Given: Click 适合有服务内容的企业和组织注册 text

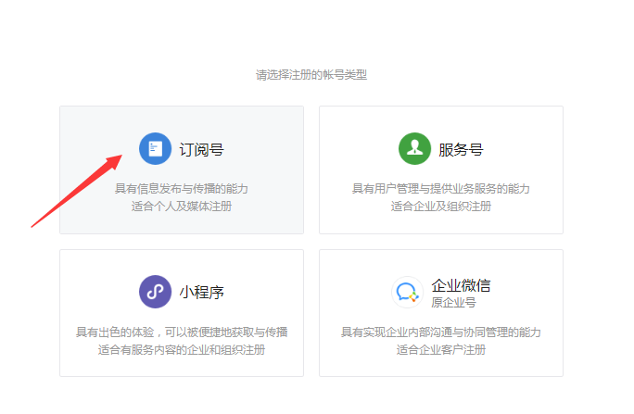Looking at the screenshot, I should pos(182,350).
